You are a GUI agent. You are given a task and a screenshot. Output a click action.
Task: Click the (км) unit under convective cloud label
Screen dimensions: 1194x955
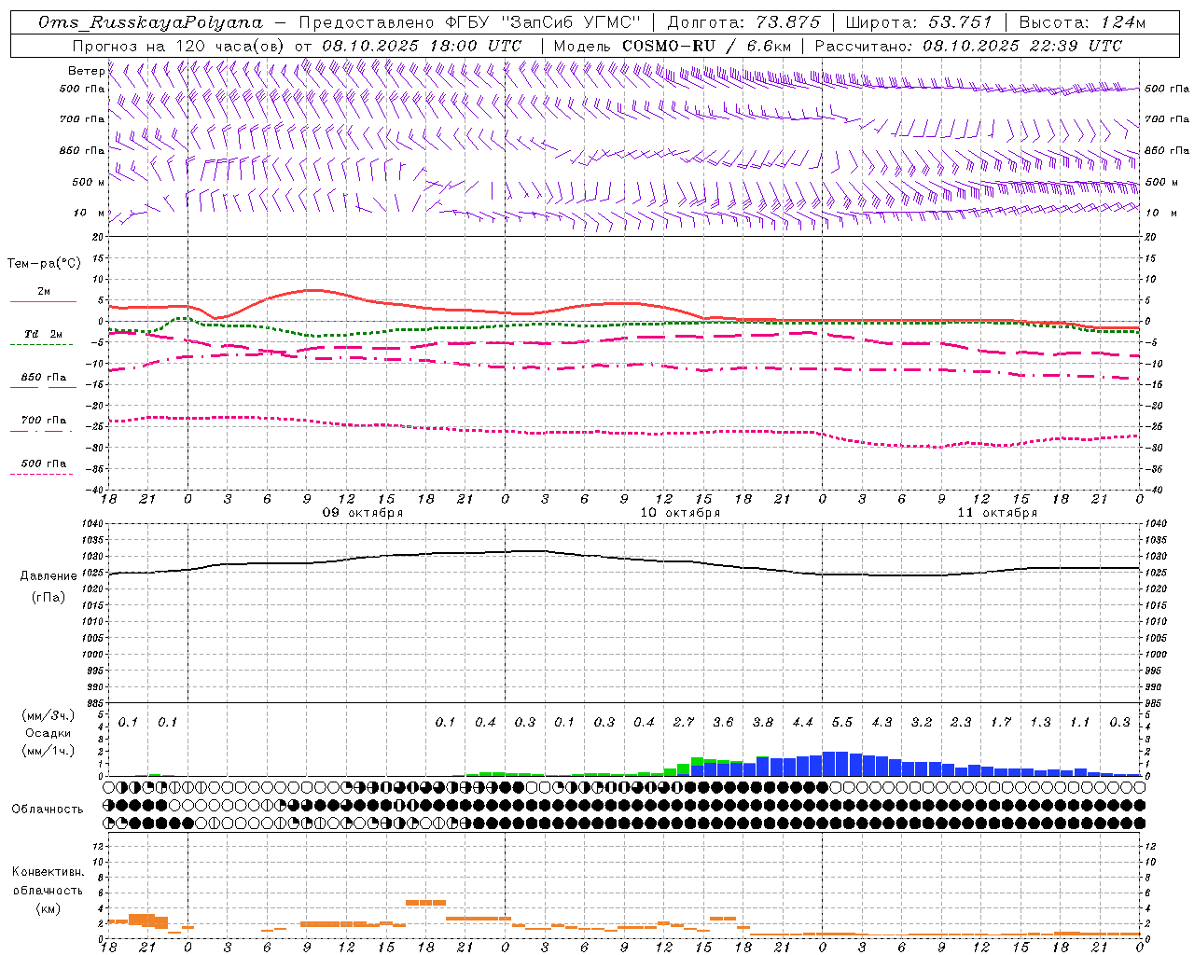(x=48, y=908)
